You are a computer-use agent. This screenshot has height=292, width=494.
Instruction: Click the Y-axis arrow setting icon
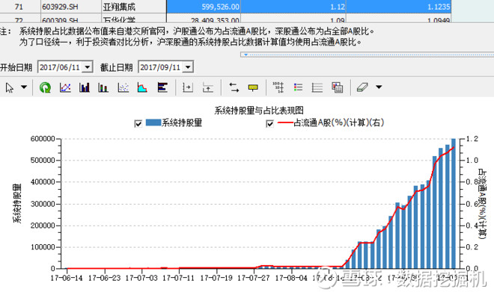point(207,87)
